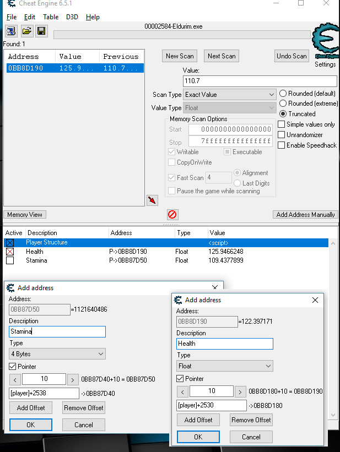Toggle the Enable Speedhack checkbox

[282, 145]
